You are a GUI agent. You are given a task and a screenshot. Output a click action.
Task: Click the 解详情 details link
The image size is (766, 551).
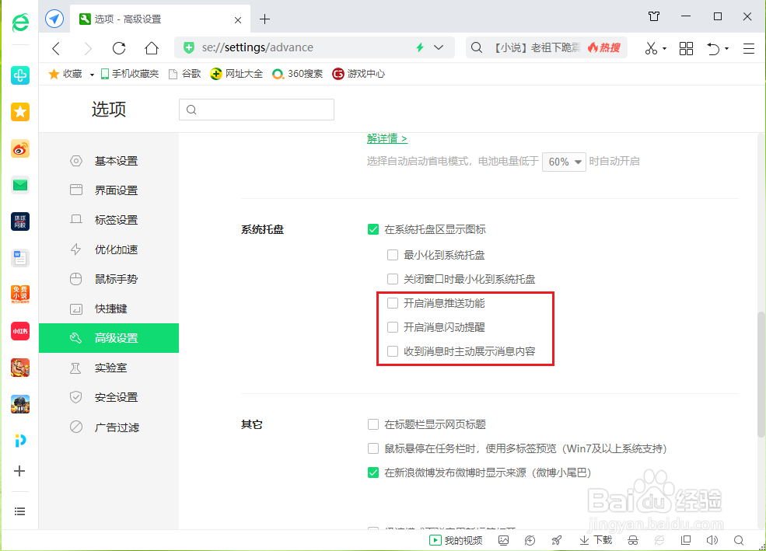click(386, 138)
